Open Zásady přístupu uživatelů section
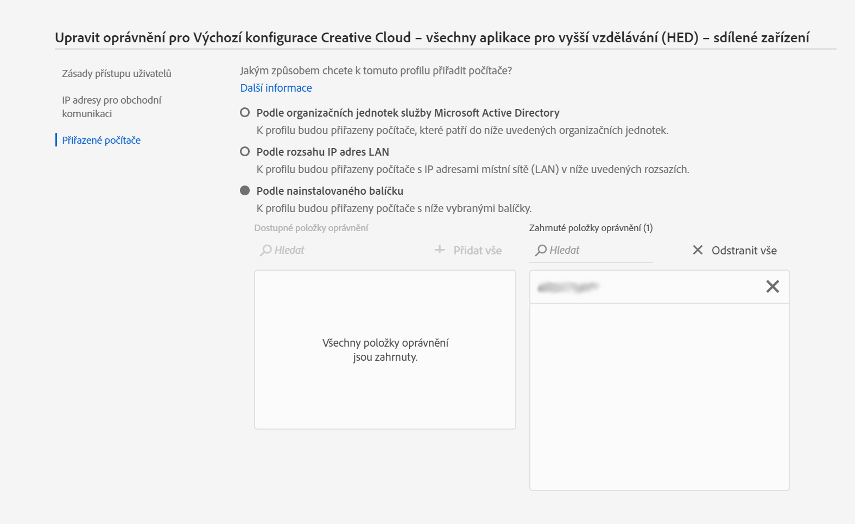 116,74
